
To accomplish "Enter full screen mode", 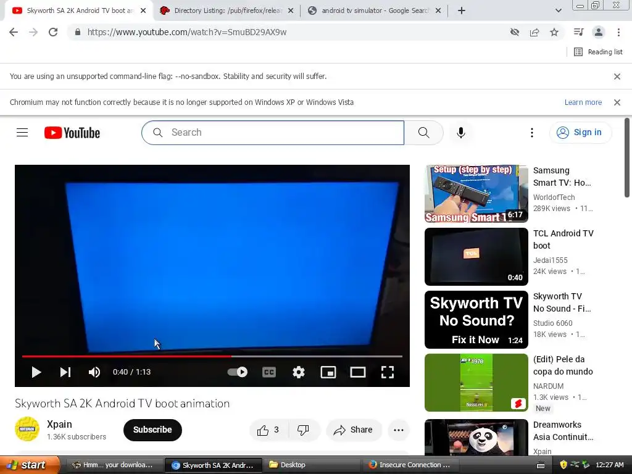I will [388, 372].
